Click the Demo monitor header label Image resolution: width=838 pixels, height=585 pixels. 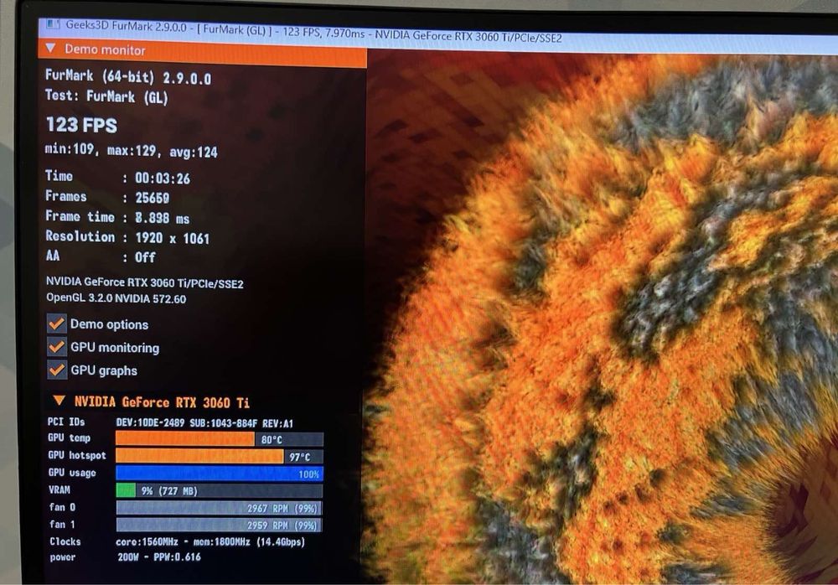click(106, 49)
